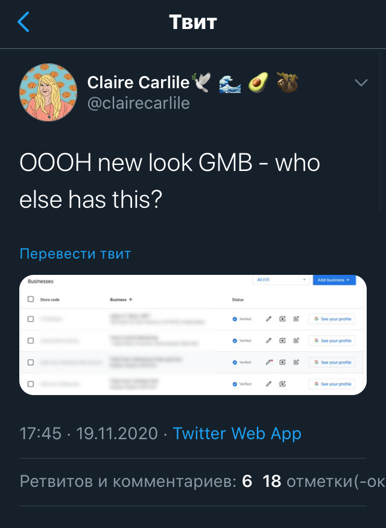Viewport: 386px width, 528px height.
Task: Tap the 'Перевести твит' translate link
Action: tap(75, 254)
